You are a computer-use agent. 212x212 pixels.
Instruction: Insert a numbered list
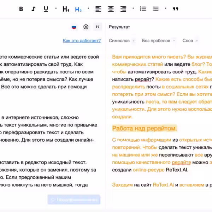[x=143, y=9]
